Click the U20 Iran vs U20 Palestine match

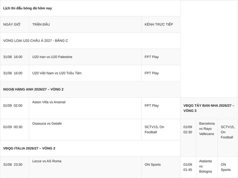52,57
